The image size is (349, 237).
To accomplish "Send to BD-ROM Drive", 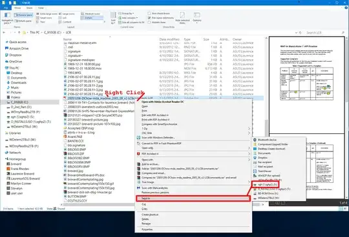I will 279,194.
